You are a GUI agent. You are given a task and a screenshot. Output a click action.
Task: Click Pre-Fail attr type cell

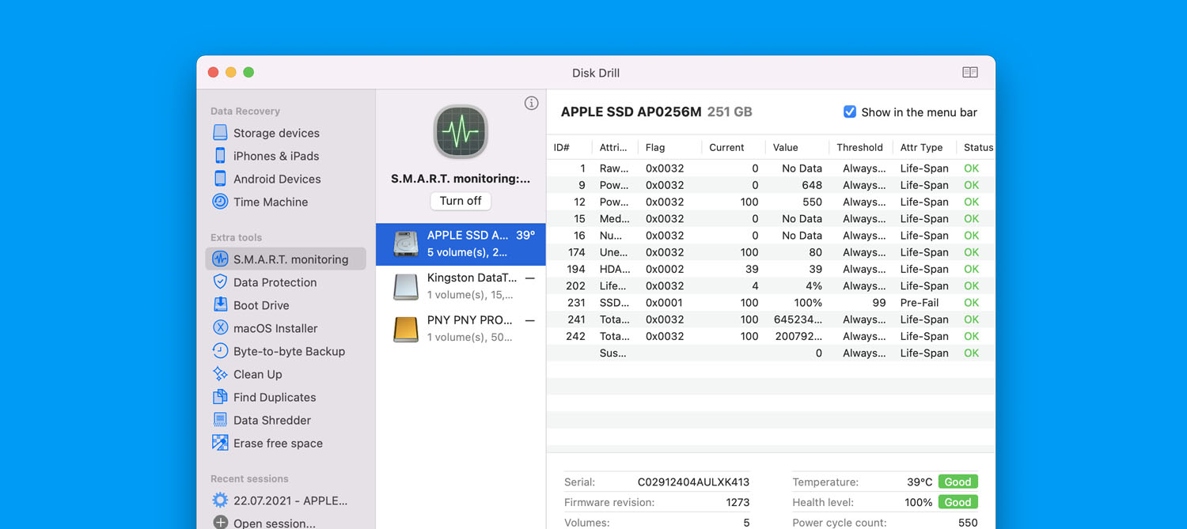(x=920, y=303)
